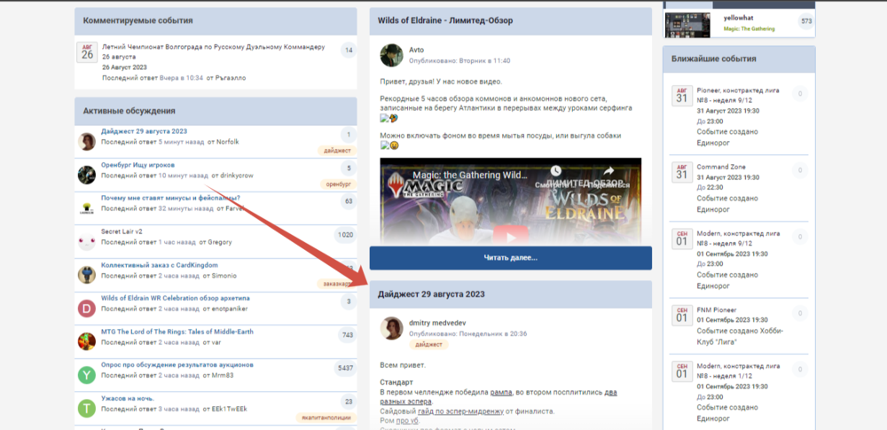This screenshot has width=887, height=430.
Task: Open Дайджест 29 августа 2023 article title
Action: tap(428, 293)
